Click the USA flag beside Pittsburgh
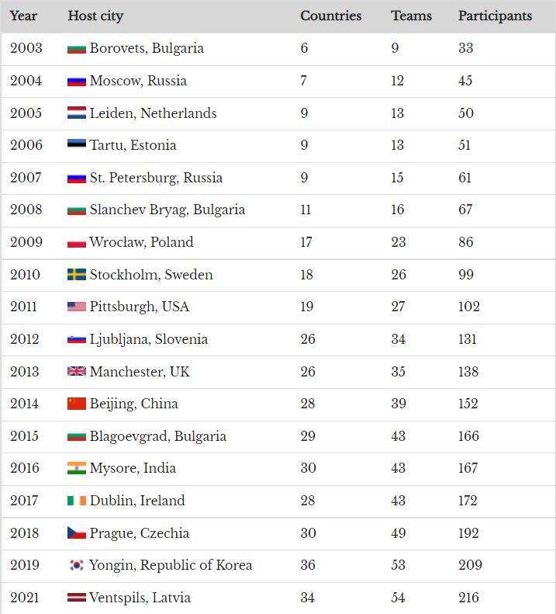 coord(77,307)
